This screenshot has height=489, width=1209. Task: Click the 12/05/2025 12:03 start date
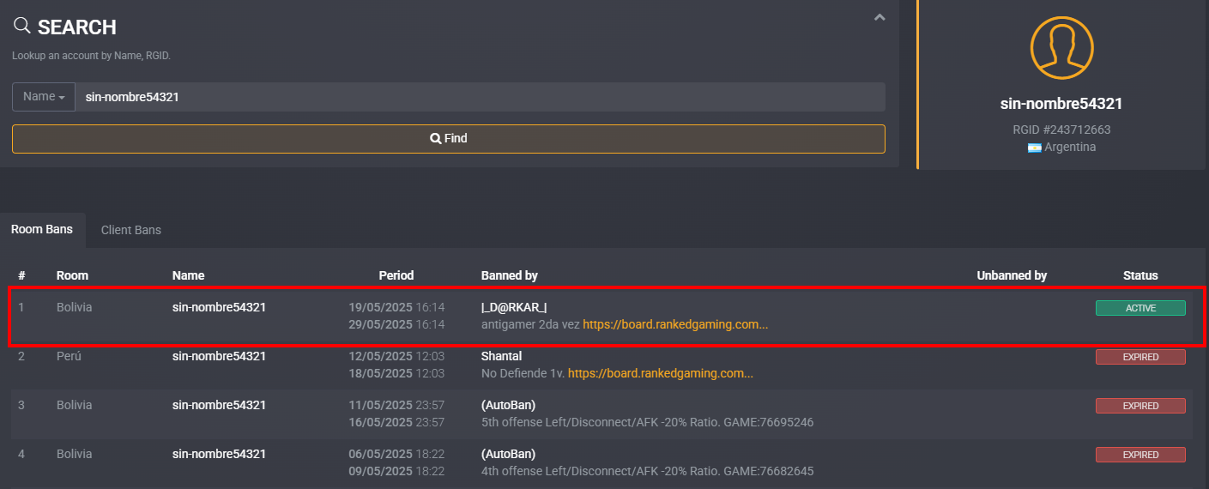pyautogui.click(x=396, y=356)
